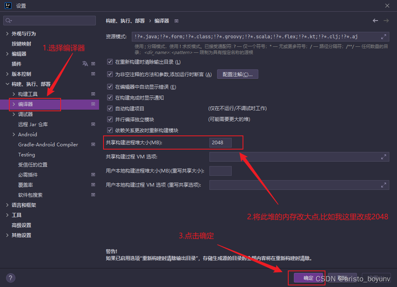Click in the settings search box
Screen dimensions: 397x287
point(49,21)
